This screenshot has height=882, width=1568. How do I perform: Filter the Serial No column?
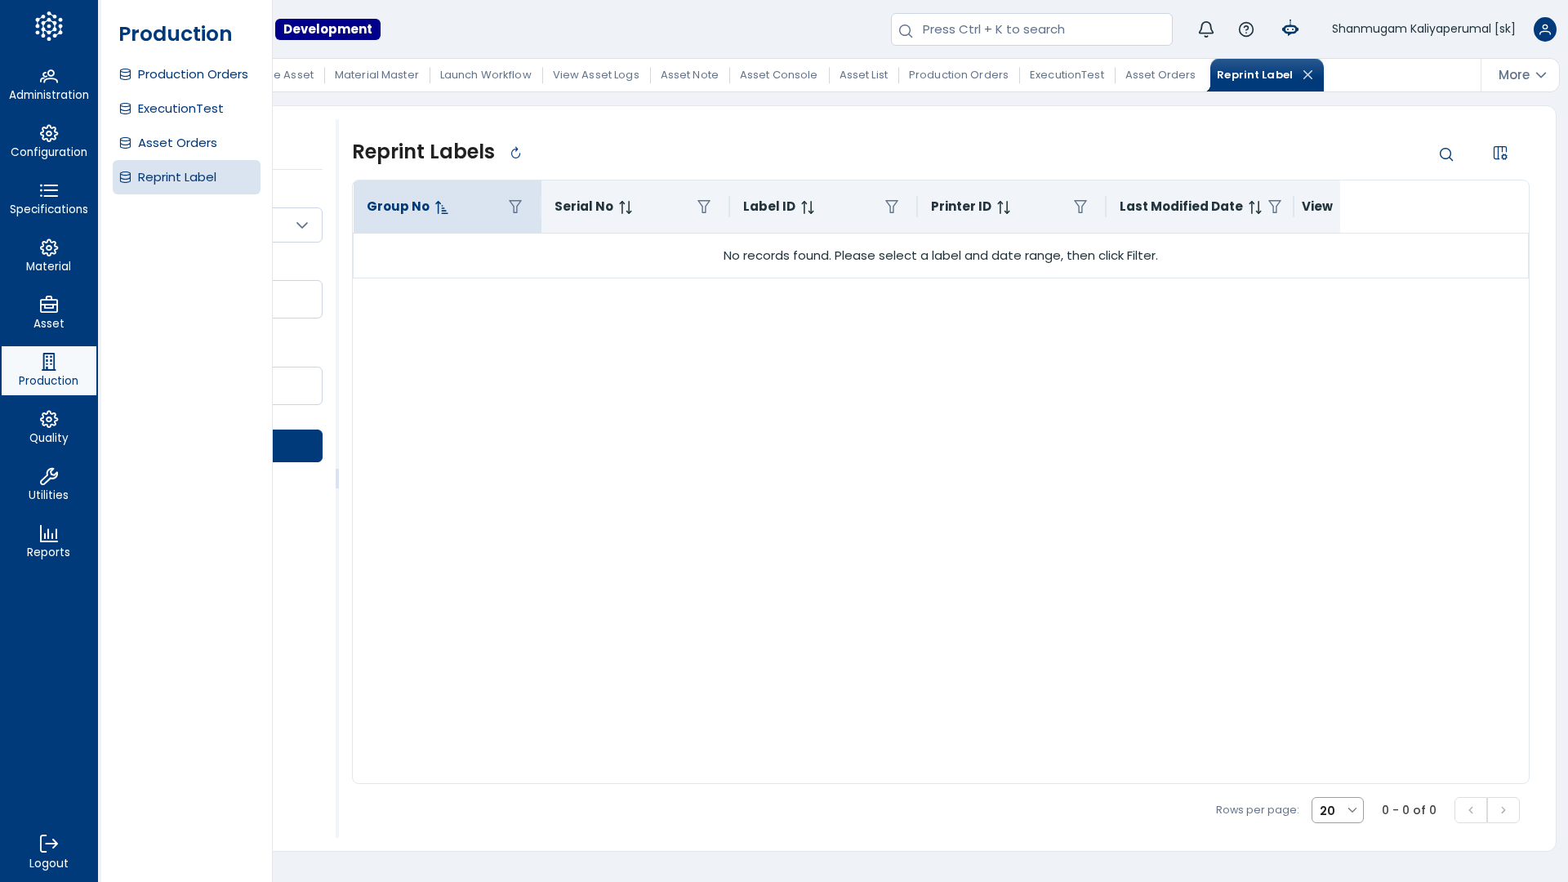click(x=704, y=207)
